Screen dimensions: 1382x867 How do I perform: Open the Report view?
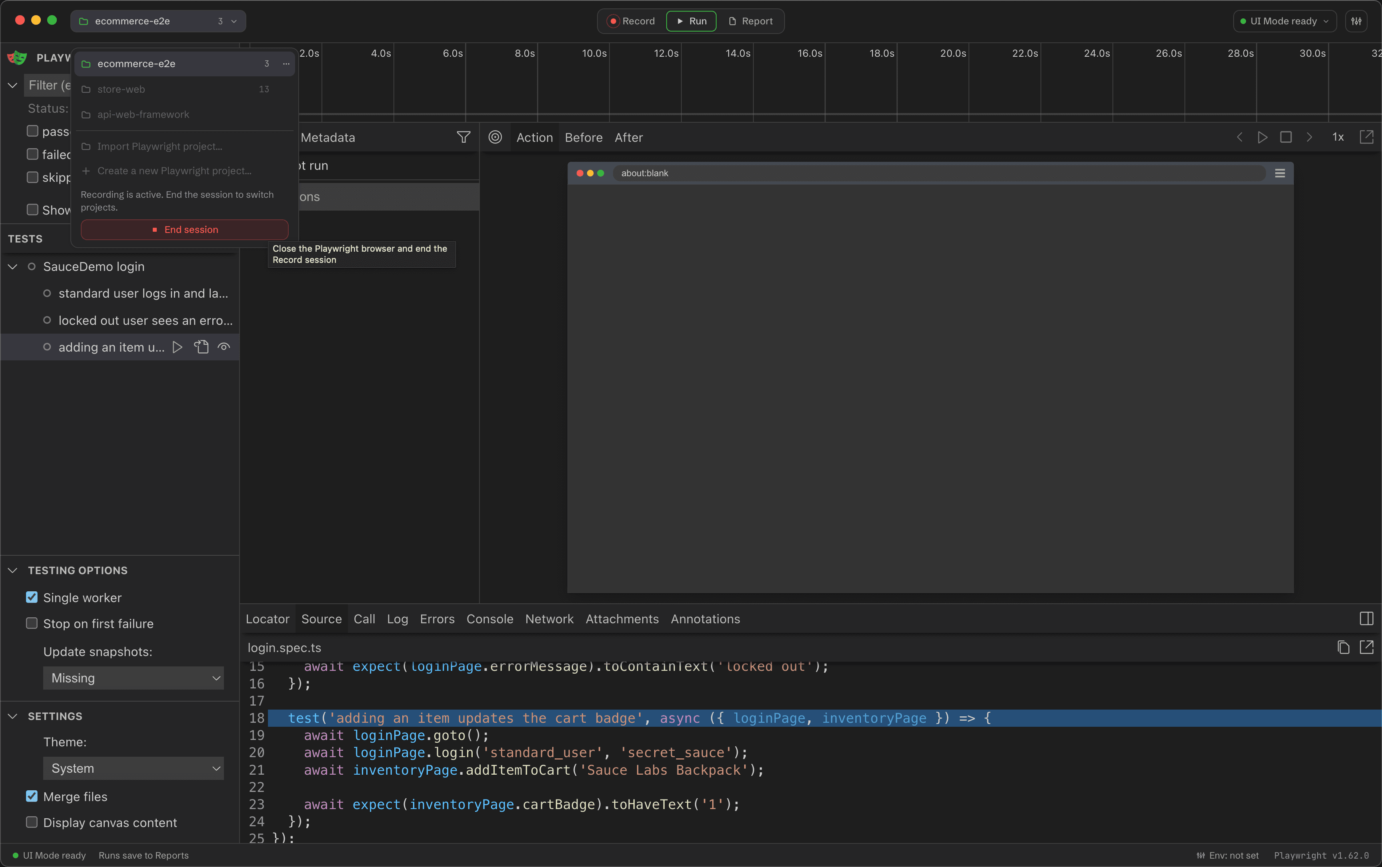point(751,21)
